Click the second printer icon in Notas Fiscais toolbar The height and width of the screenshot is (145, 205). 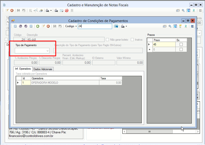(x=56, y=10)
